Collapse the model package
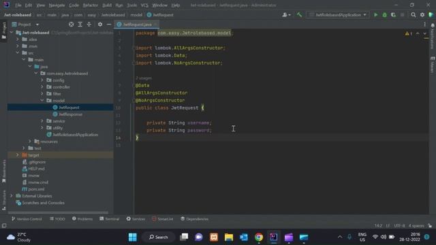 (x=42, y=101)
